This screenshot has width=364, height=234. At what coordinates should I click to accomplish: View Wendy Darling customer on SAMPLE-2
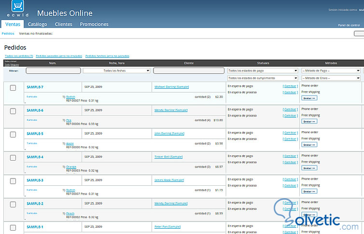(171, 204)
